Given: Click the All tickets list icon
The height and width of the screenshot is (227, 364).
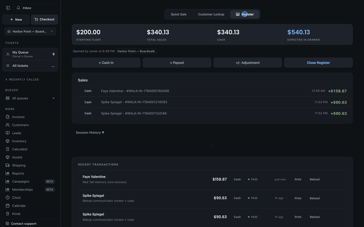Looking at the screenshot, I should pos(8,66).
